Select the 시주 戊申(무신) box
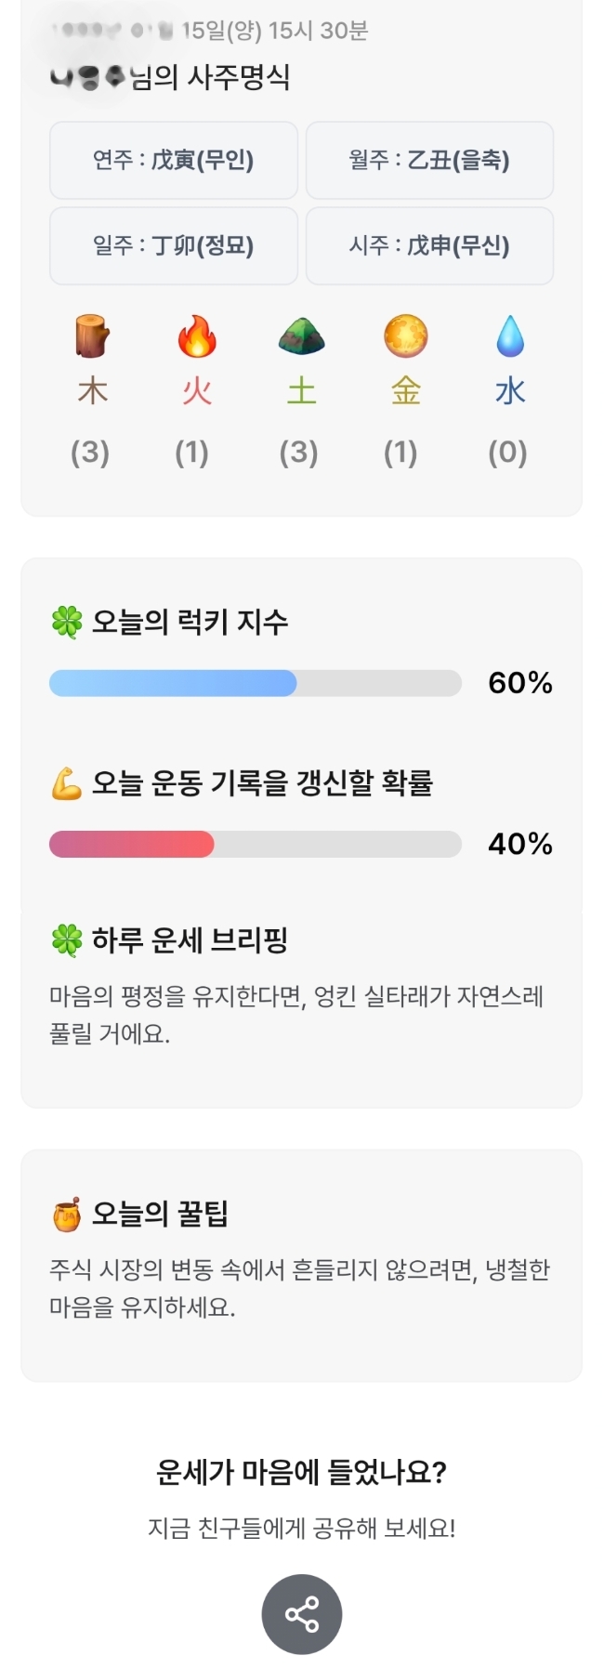 point(429,245)
